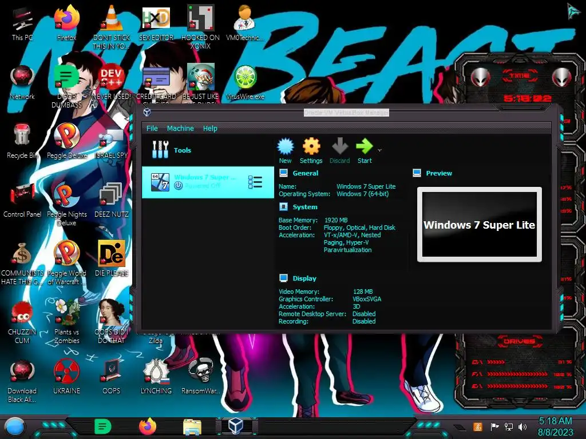Select the HOOKED ON XONIX icon
The image size is (586, 439).
click(200, 18)
